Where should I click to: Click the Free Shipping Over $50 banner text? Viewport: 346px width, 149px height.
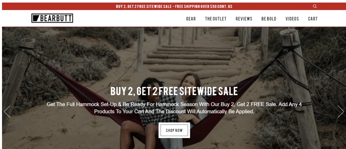coord(204,6)
